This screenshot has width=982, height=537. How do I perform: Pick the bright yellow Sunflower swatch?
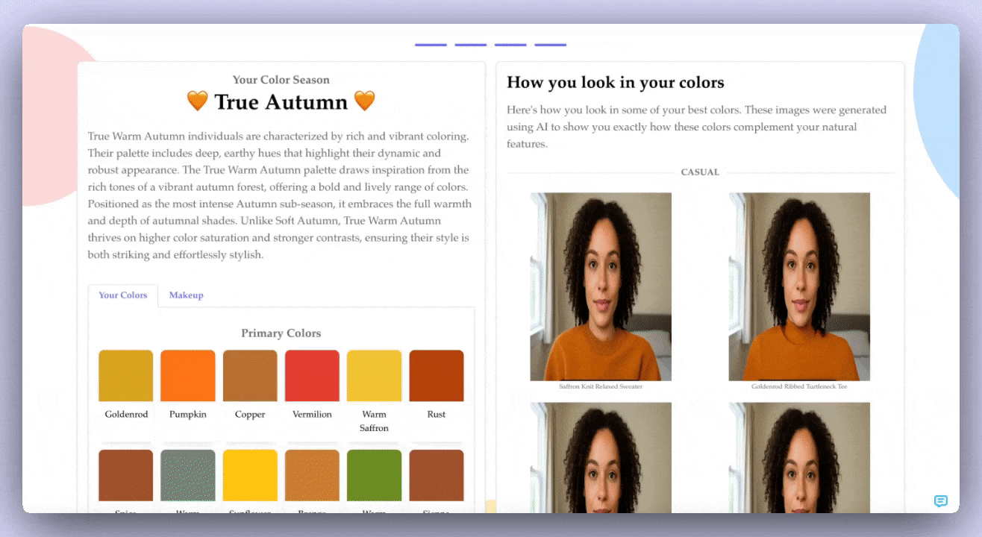250,475
